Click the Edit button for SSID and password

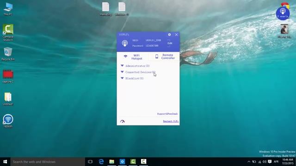[170, 43]
